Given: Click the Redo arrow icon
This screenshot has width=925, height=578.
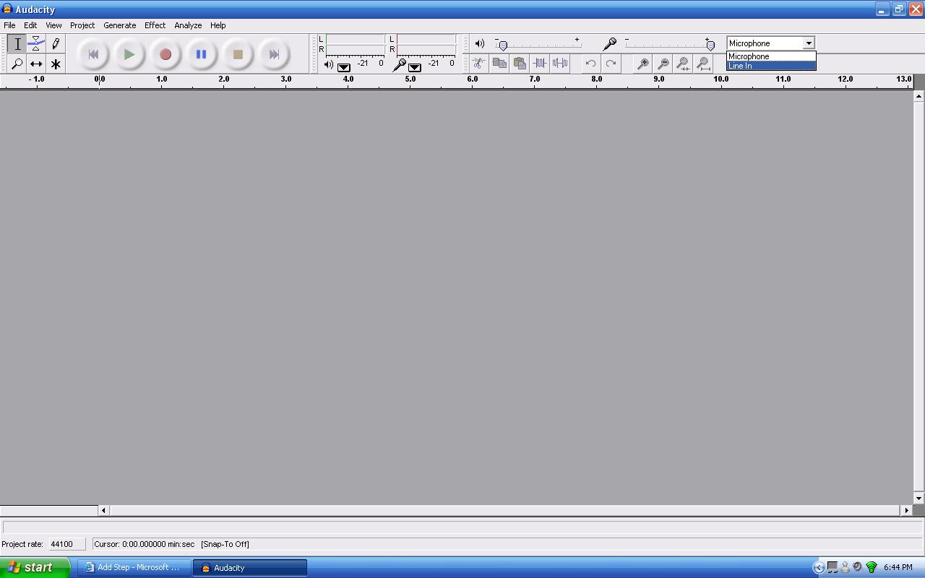Looking at the screenshot, I should pyautogui.click(x=611, y=64).
